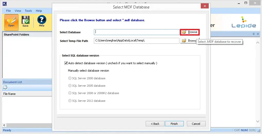Screen dimensions: 262x134
Task: Close the Select MDF Database dialog
Action: 205,6
